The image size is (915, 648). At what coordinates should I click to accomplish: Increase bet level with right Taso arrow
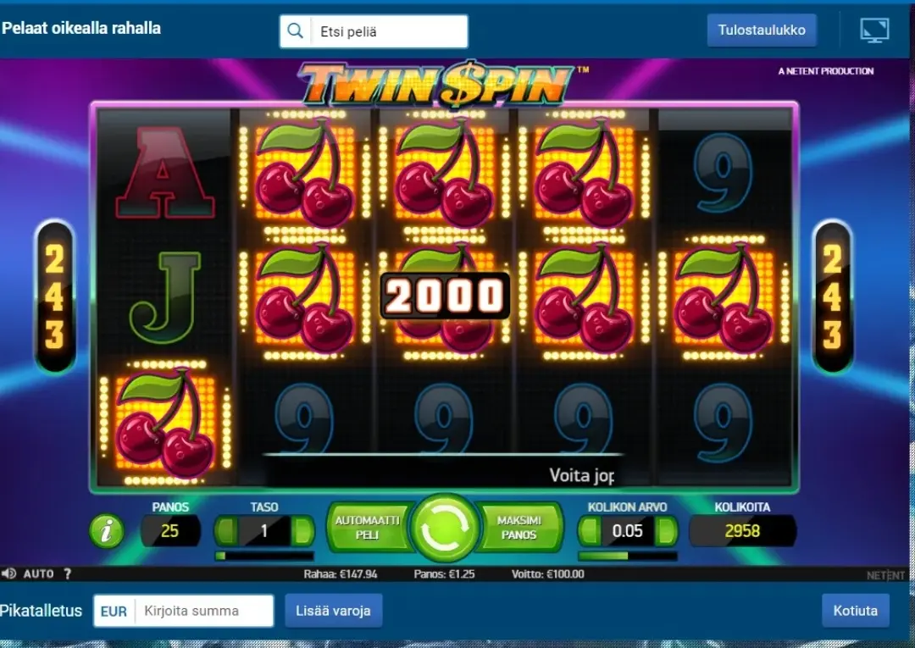302,531
